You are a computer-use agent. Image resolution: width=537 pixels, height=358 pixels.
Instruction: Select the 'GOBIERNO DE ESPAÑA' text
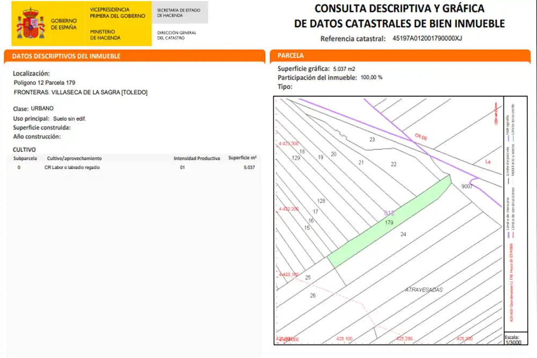(x=64, y=24)
